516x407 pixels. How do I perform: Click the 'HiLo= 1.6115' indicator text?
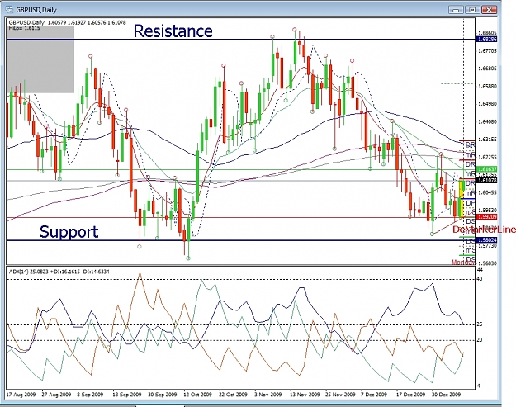pos(24,28)
